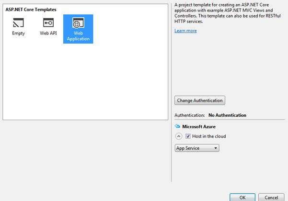This screenshot has height=201, width=288.
Task: Click the template description paragraph
Action: point(228,13)
